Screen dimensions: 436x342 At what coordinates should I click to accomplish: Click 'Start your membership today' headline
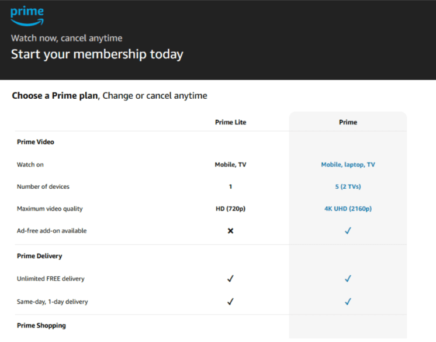click(97, 54)
